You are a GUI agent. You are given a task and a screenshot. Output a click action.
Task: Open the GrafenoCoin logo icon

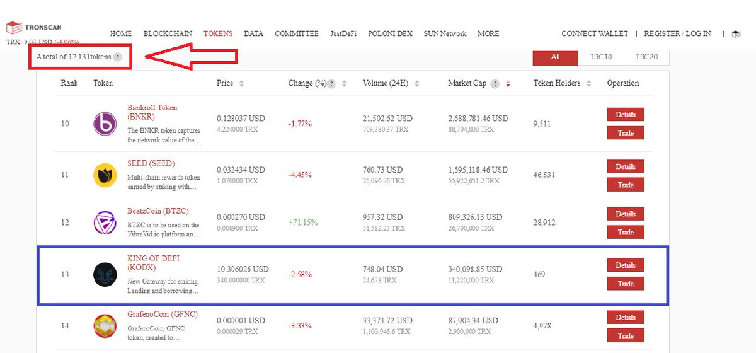tap(105, 326)
